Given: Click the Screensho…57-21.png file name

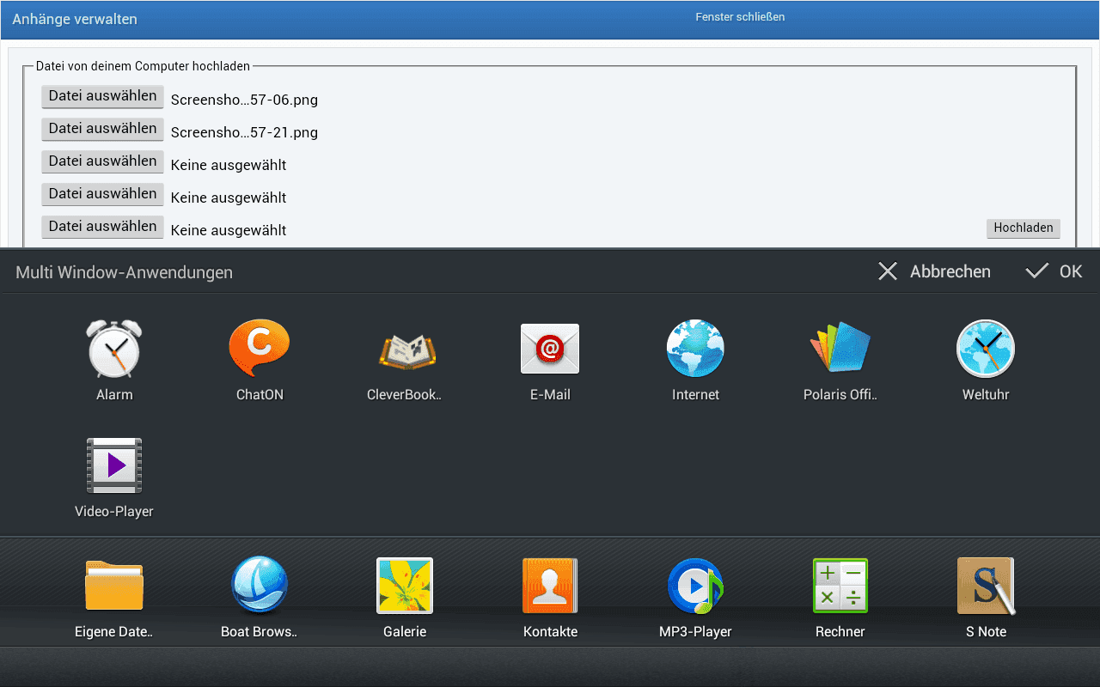Looking at the screenshot, I should pyautogui.click(x=244, y=132).
